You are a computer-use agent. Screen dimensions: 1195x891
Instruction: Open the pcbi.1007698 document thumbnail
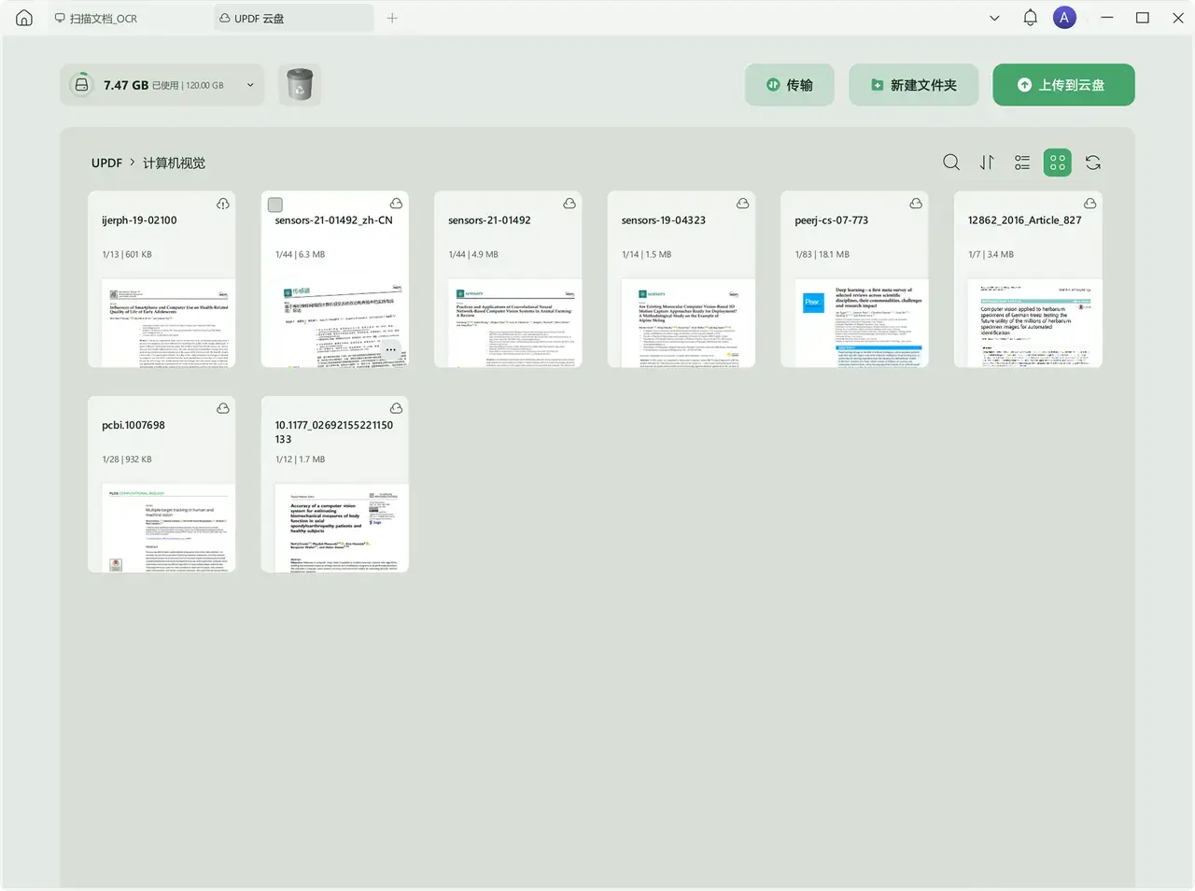tap(162, 527)
